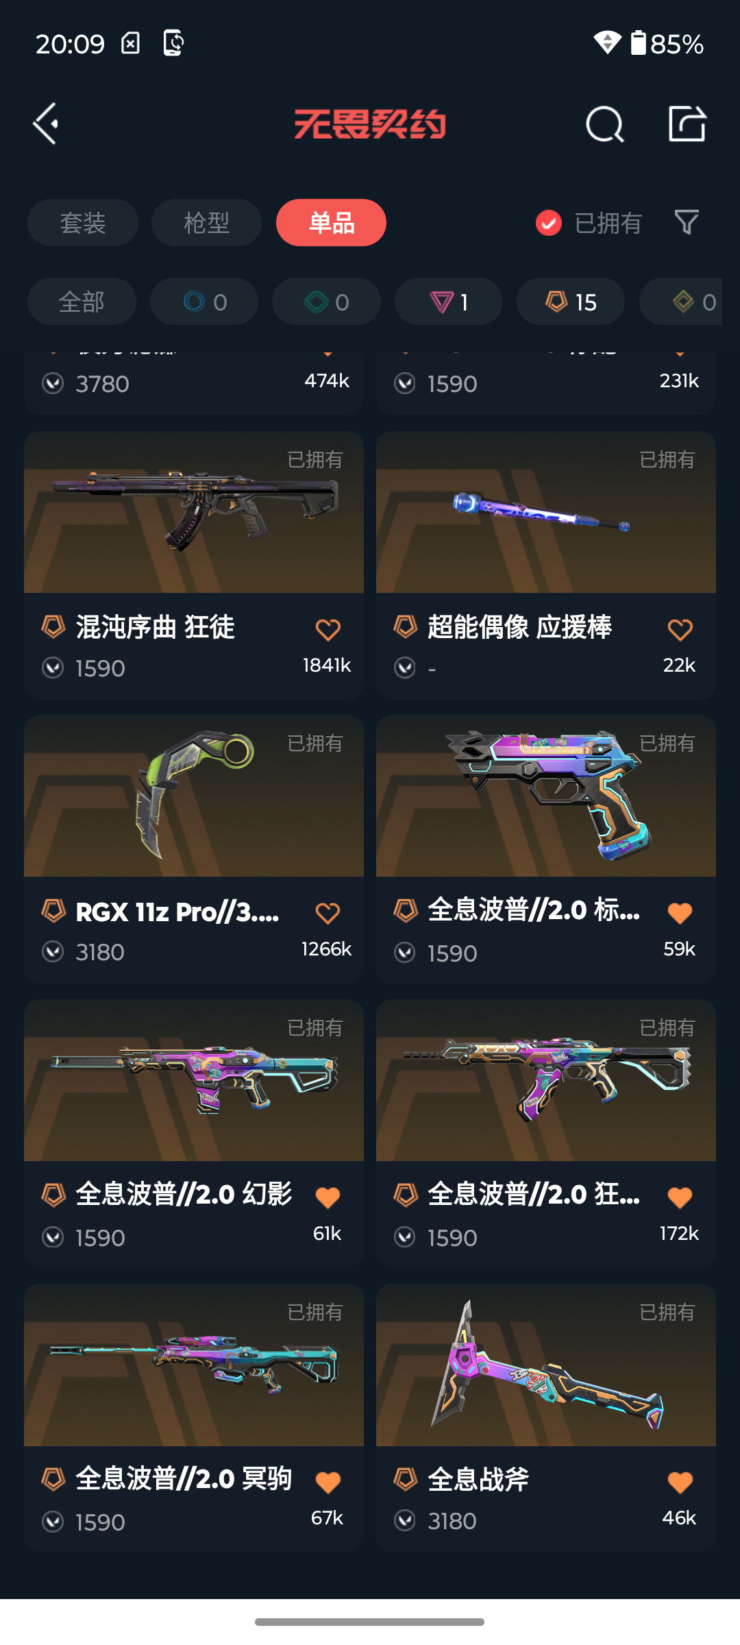Select the 单品 tab

tap(331, 223)
